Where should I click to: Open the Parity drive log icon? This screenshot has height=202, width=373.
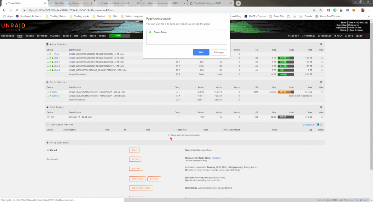70,54
